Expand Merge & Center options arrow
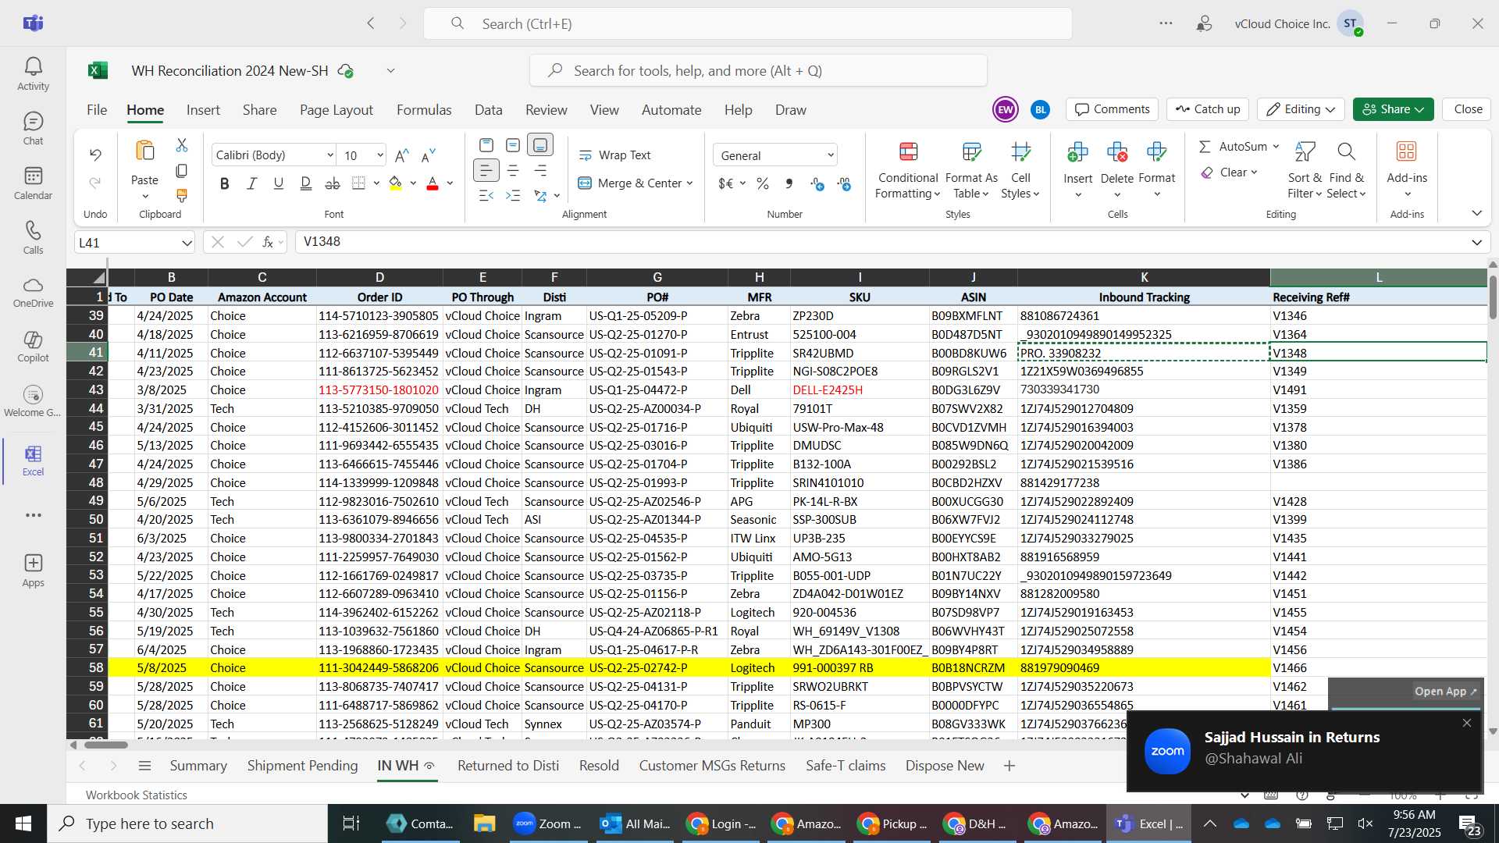 click(690, 183)
